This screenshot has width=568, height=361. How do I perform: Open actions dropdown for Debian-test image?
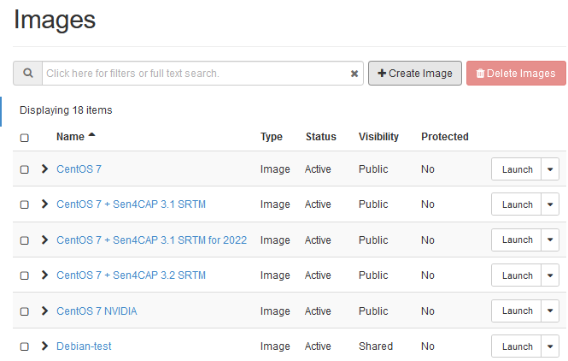pos(550,346)
